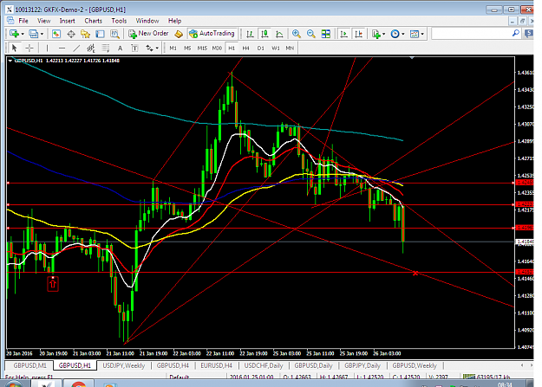Click the Arrows tool icon
This screenshot has width=542, height=387.
[149, 48]
